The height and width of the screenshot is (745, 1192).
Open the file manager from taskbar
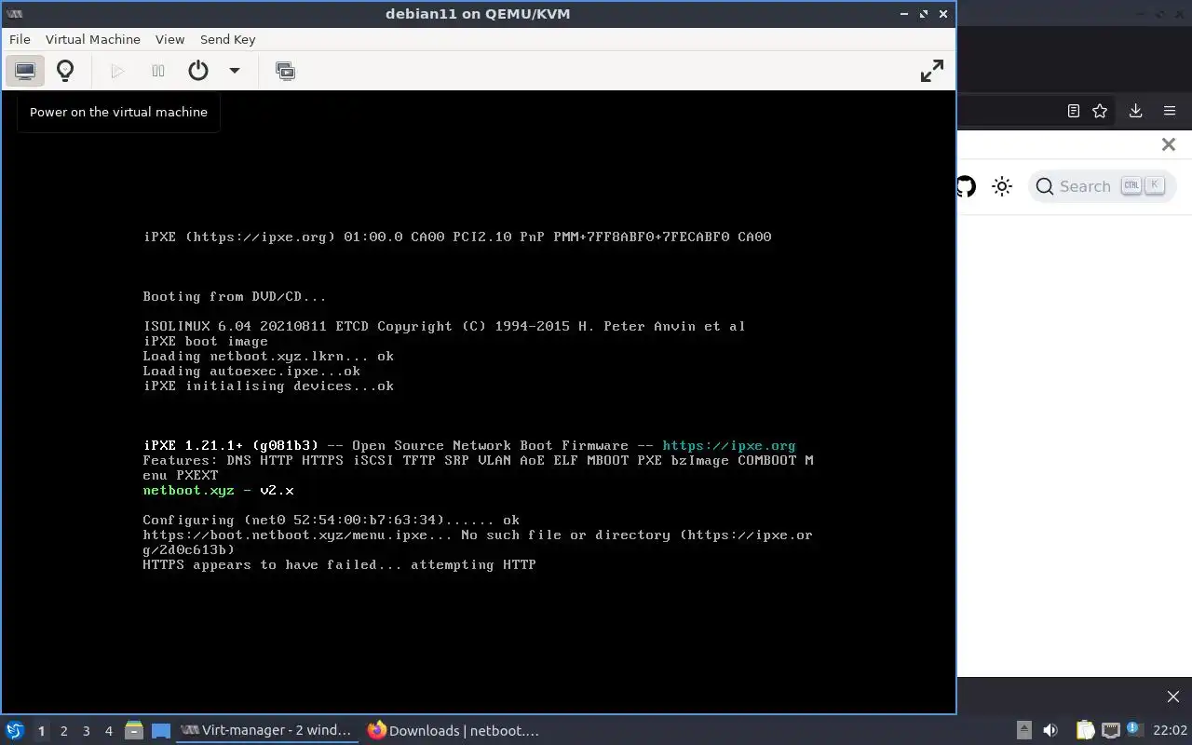pos(134,730)
